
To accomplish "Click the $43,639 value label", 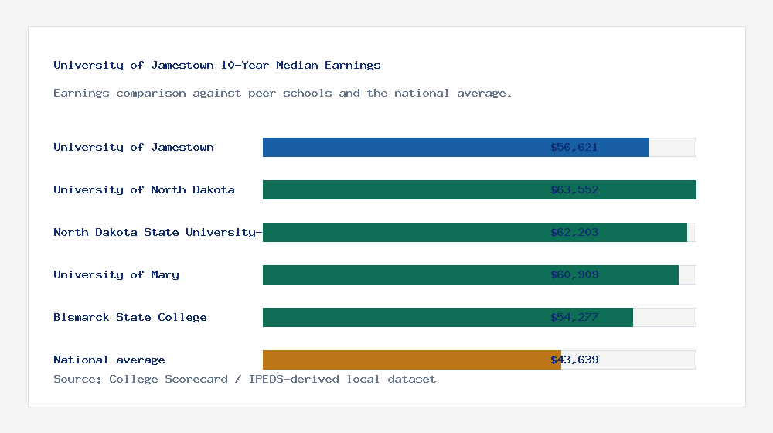I will (x=574, y=360).
